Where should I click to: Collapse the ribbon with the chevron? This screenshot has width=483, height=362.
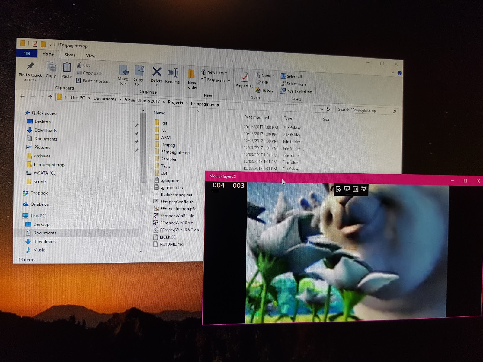[x=393, y=73]
